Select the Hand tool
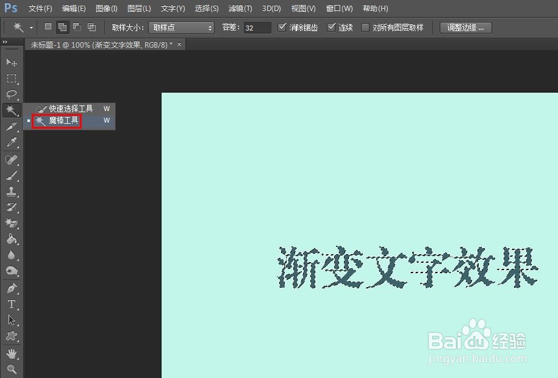Image resolution: width=558 pixels, height=378 pixels. point(12,354)
